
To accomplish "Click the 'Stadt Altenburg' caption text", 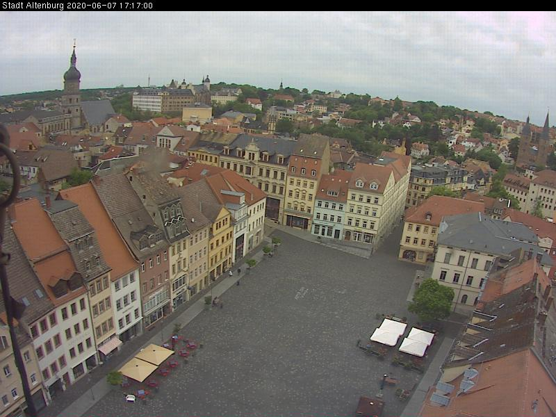I will click(33, 6).
